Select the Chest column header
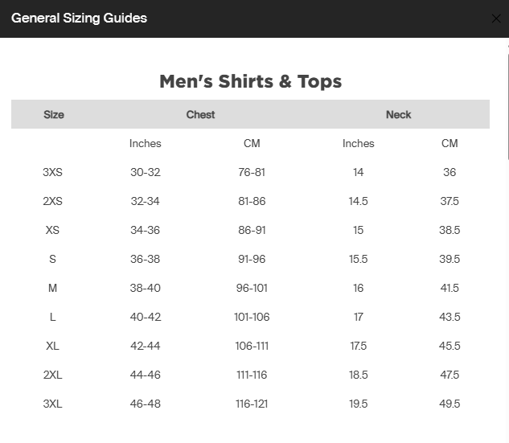 click(200, 115)
